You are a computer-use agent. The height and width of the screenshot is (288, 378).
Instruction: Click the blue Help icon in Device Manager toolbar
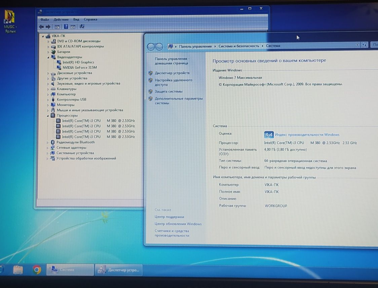coord(66,27)
